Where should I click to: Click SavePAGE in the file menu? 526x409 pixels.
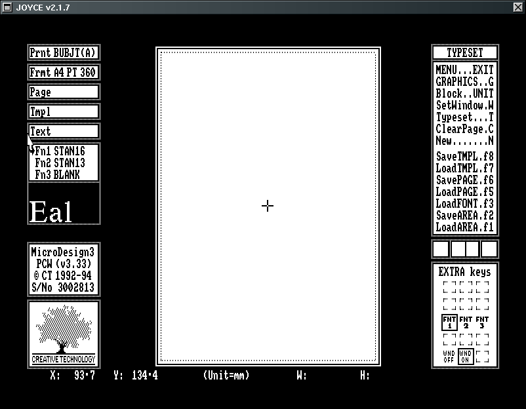(x=464, y=180)
